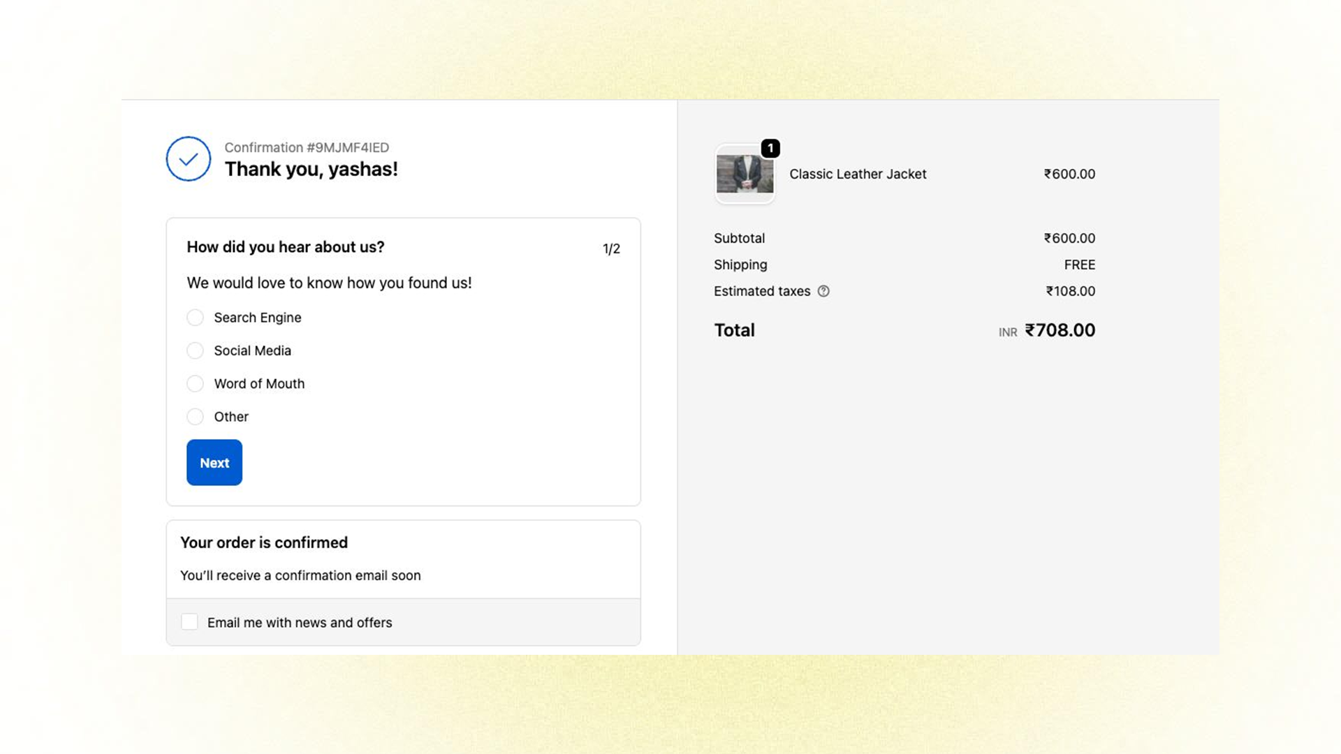Screen dimensions: 1341x754
Task: Click the Subtotal row
Action: (739, 238)
